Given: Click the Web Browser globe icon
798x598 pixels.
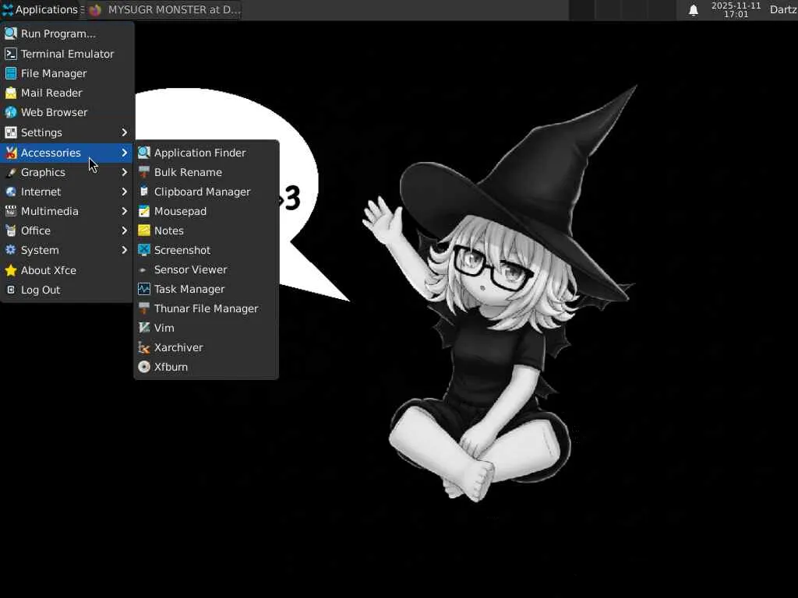Looking at the screenshot, I should coord(11,112).
